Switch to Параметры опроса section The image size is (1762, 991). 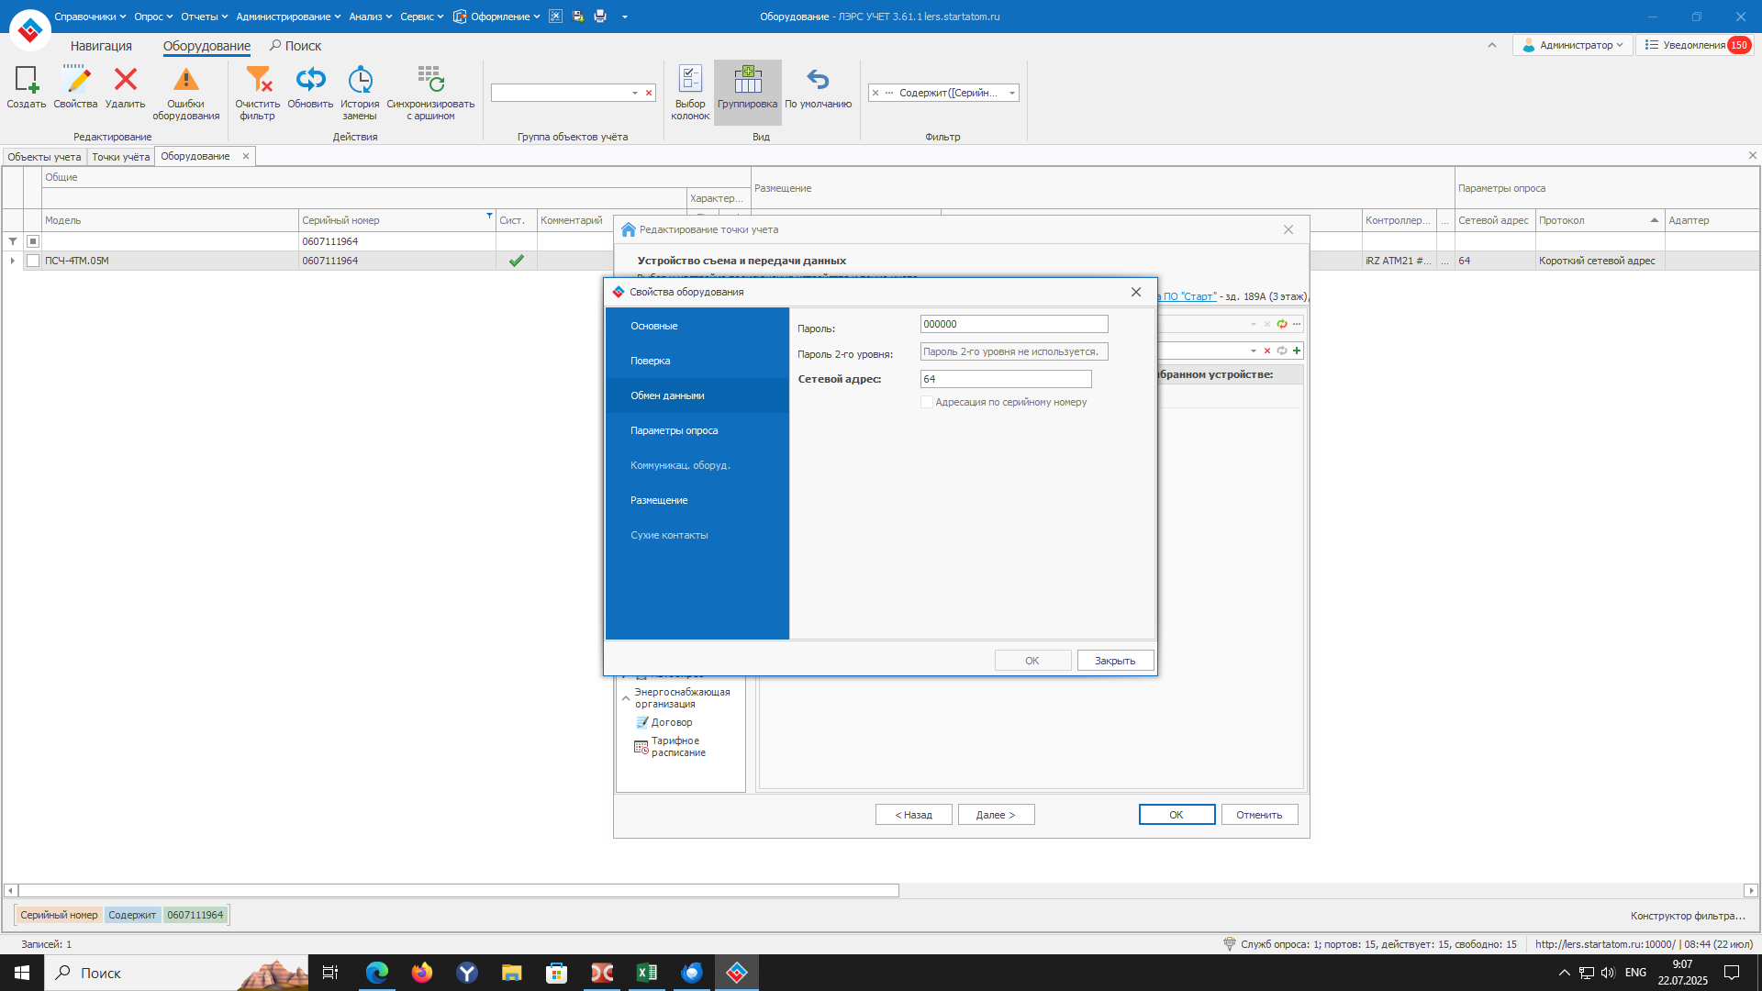pyautogui.click(x=674, y=430)
